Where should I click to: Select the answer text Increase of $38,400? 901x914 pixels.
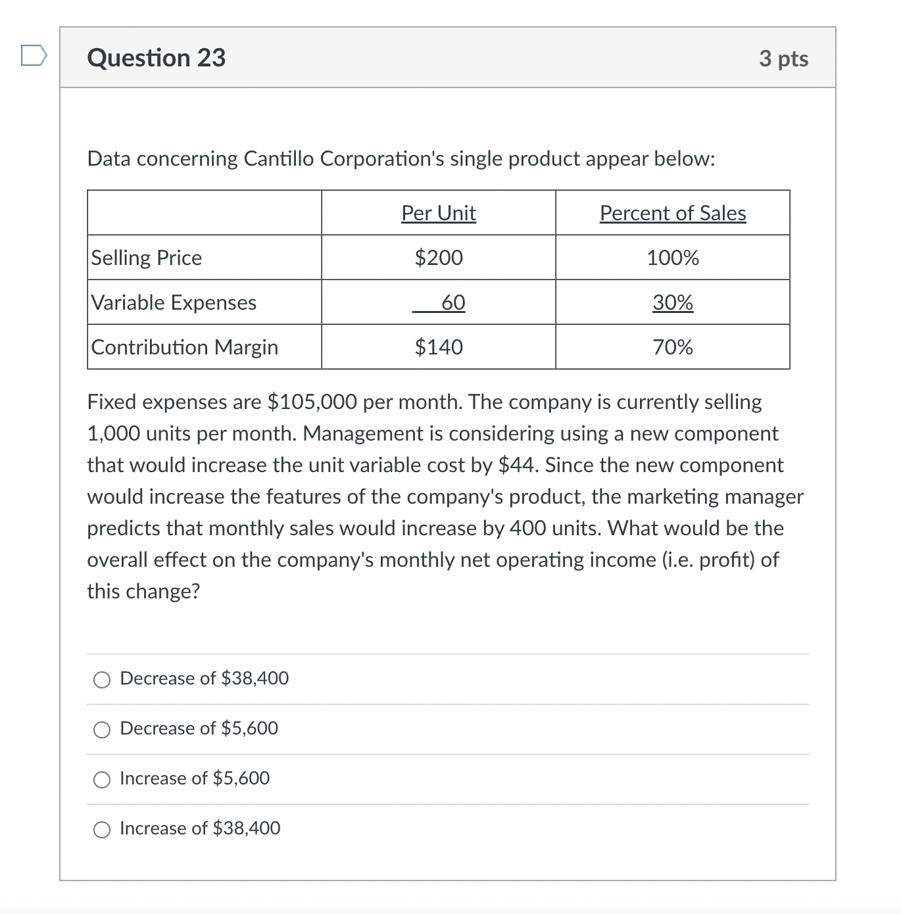click(199, 829)
